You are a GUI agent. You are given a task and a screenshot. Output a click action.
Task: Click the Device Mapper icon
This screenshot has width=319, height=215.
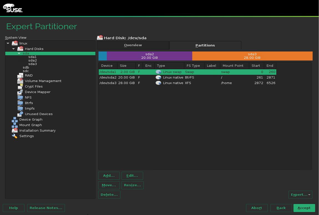[20, 92]
